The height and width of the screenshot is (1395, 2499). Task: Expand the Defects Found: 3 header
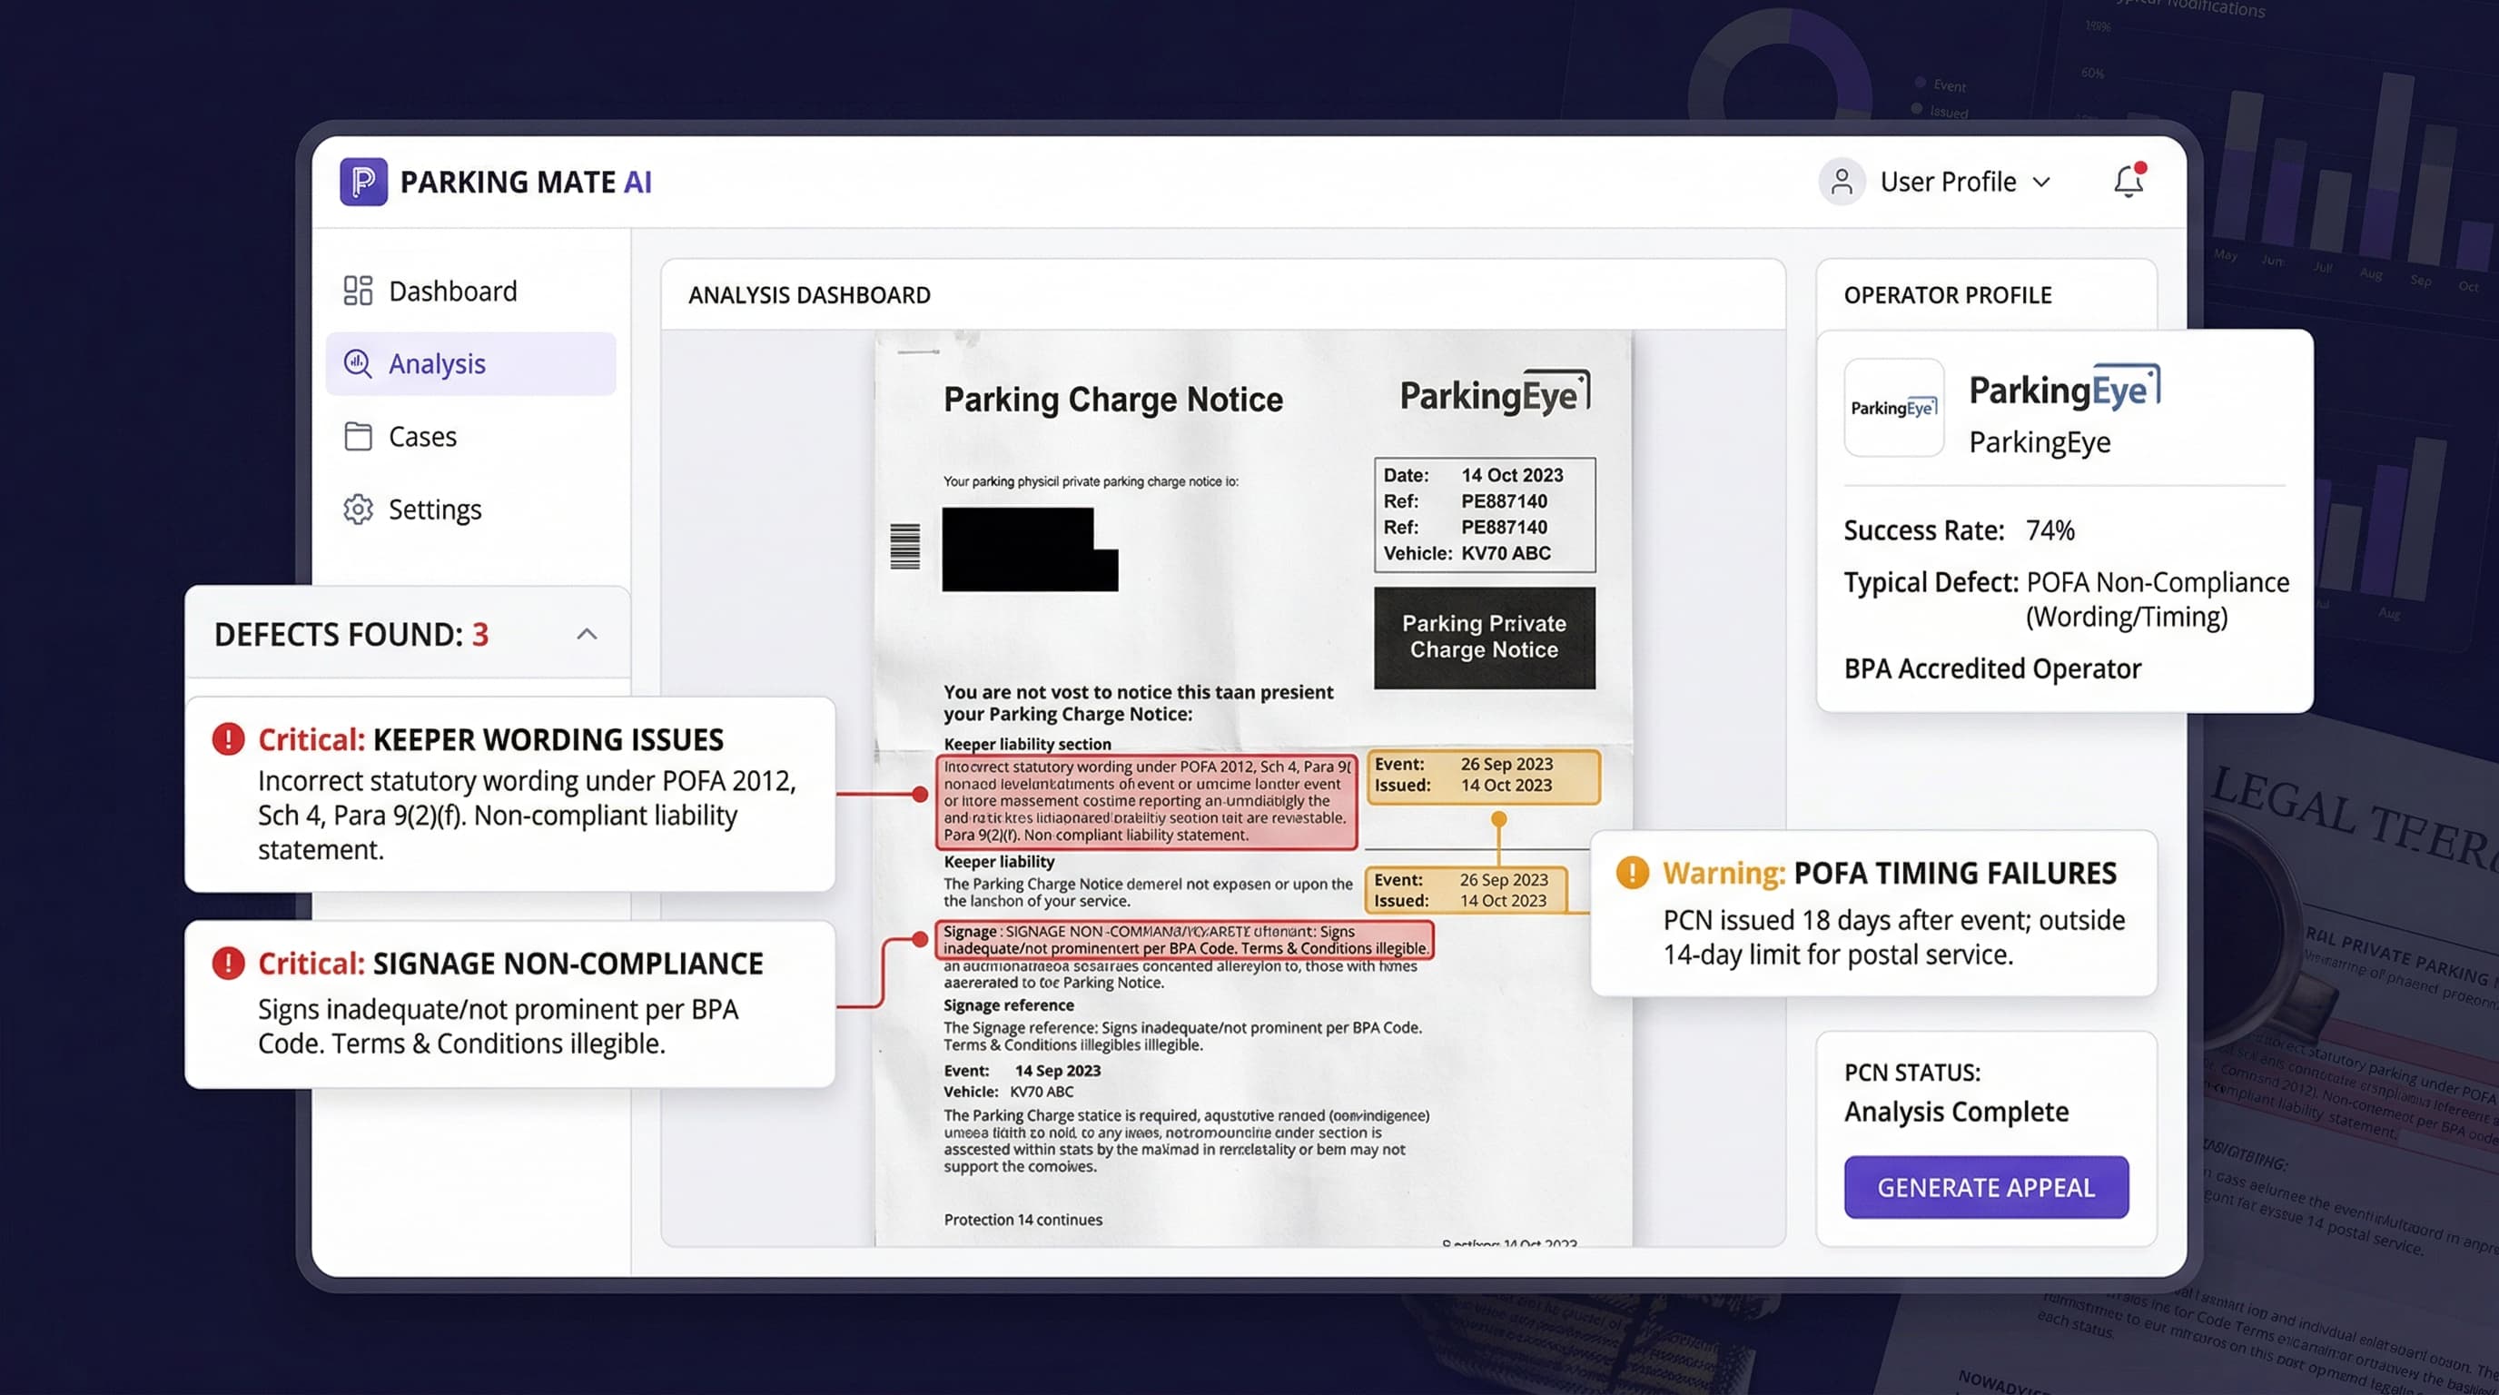pos(351,635)
